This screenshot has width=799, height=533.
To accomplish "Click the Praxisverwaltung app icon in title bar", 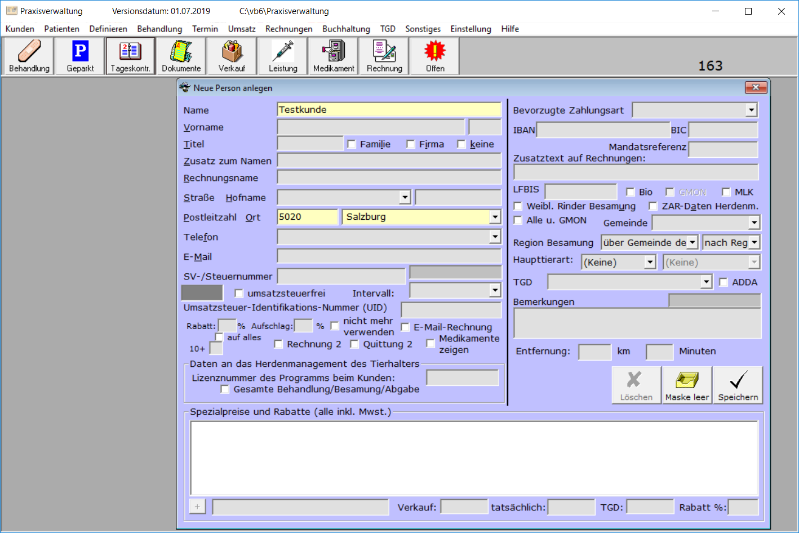I will [x=11, y=11].
